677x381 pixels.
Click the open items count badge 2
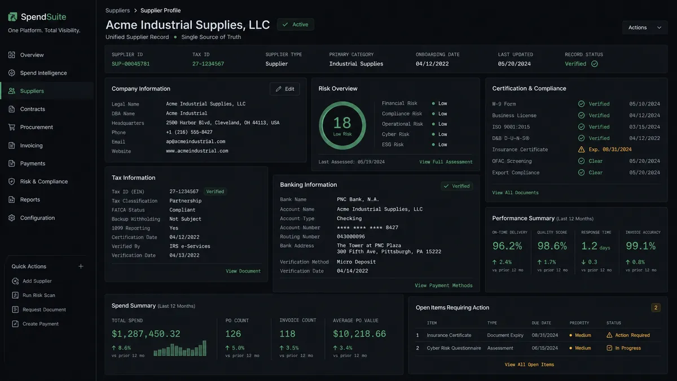coord(656,308)
